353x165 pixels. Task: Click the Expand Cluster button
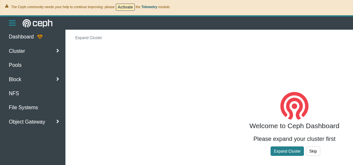(287, 151)
